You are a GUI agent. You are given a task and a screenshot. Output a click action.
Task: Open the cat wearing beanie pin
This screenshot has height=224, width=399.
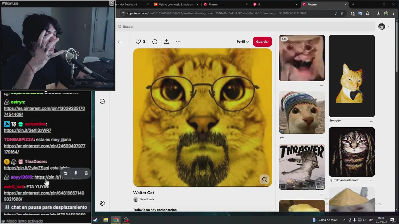click(x=302, y=112)
